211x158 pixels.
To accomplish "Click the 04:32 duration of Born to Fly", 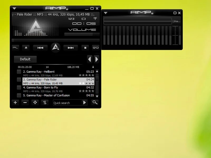I will point(90,87).
